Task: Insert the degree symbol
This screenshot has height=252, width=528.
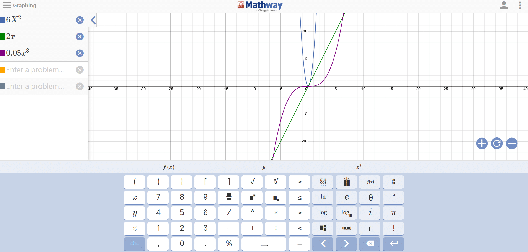Action: coord(394,197)
